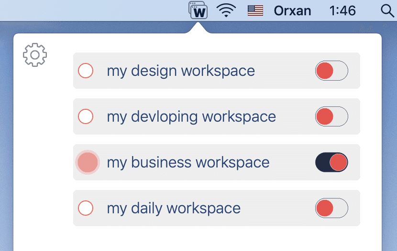Select the daily workspace radio button

point(86,208)
